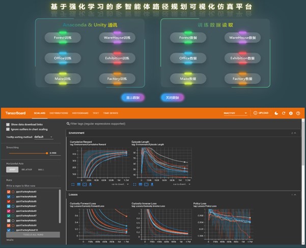Collapse the Environment section
This screenshot has width=306, height=248.
pyautogui.click(x=295, y=133)
